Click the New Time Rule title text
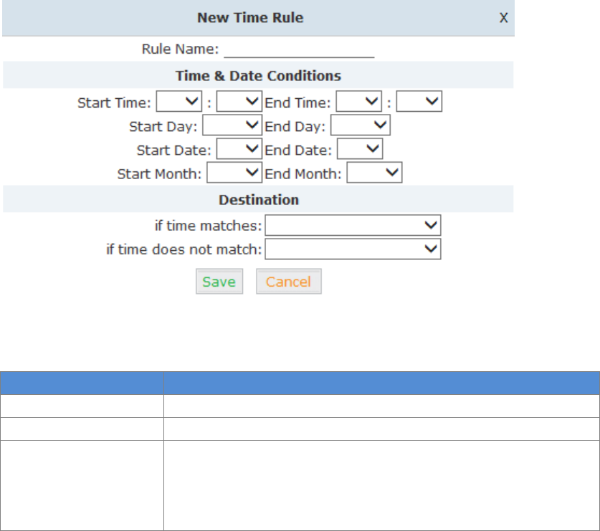Screen dimensions: 600x531 tap(250, 18)
